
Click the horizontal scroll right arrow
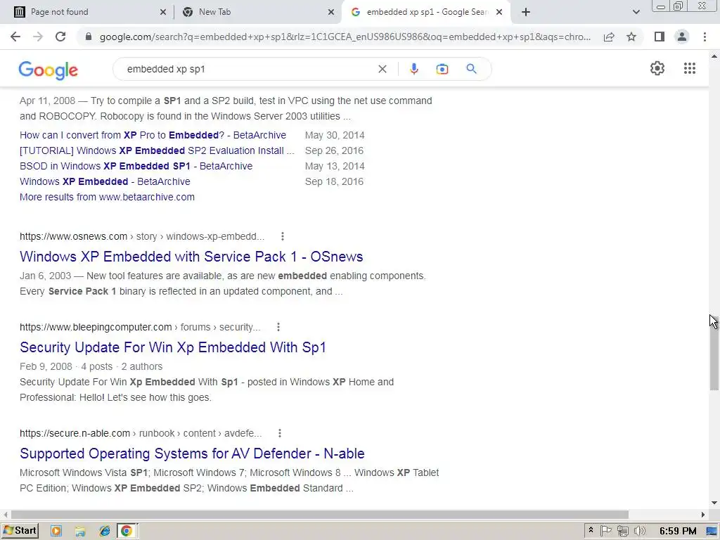pos(703,514)
